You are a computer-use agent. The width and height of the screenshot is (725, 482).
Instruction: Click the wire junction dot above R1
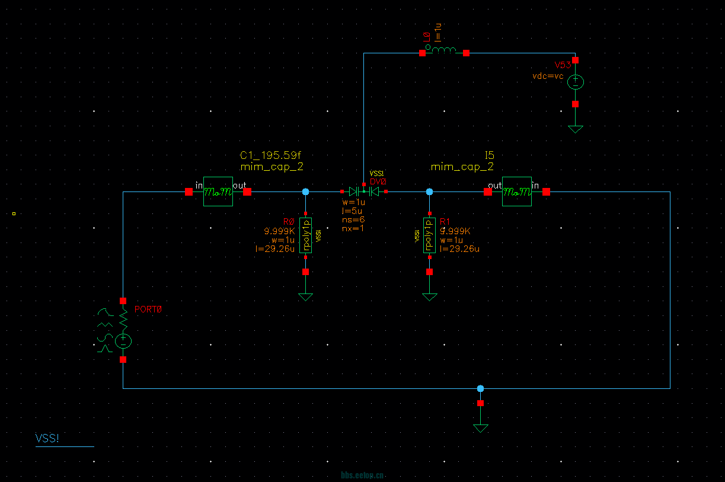429,191
